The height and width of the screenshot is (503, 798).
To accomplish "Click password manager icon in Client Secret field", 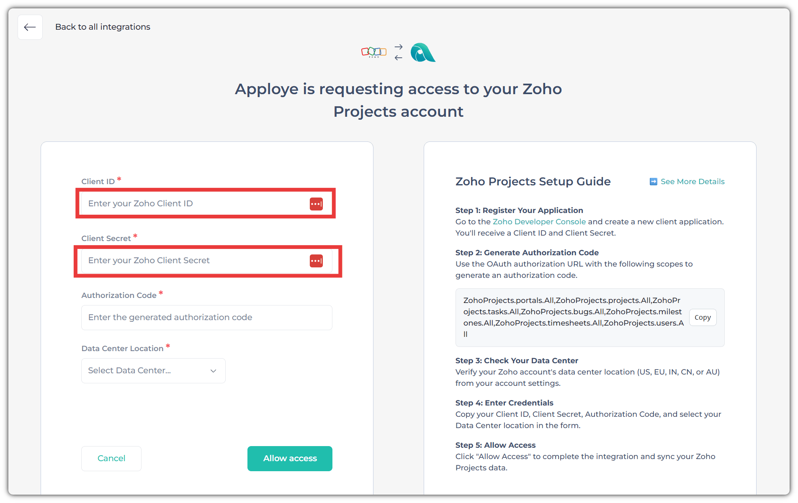I will click(316, 261).
